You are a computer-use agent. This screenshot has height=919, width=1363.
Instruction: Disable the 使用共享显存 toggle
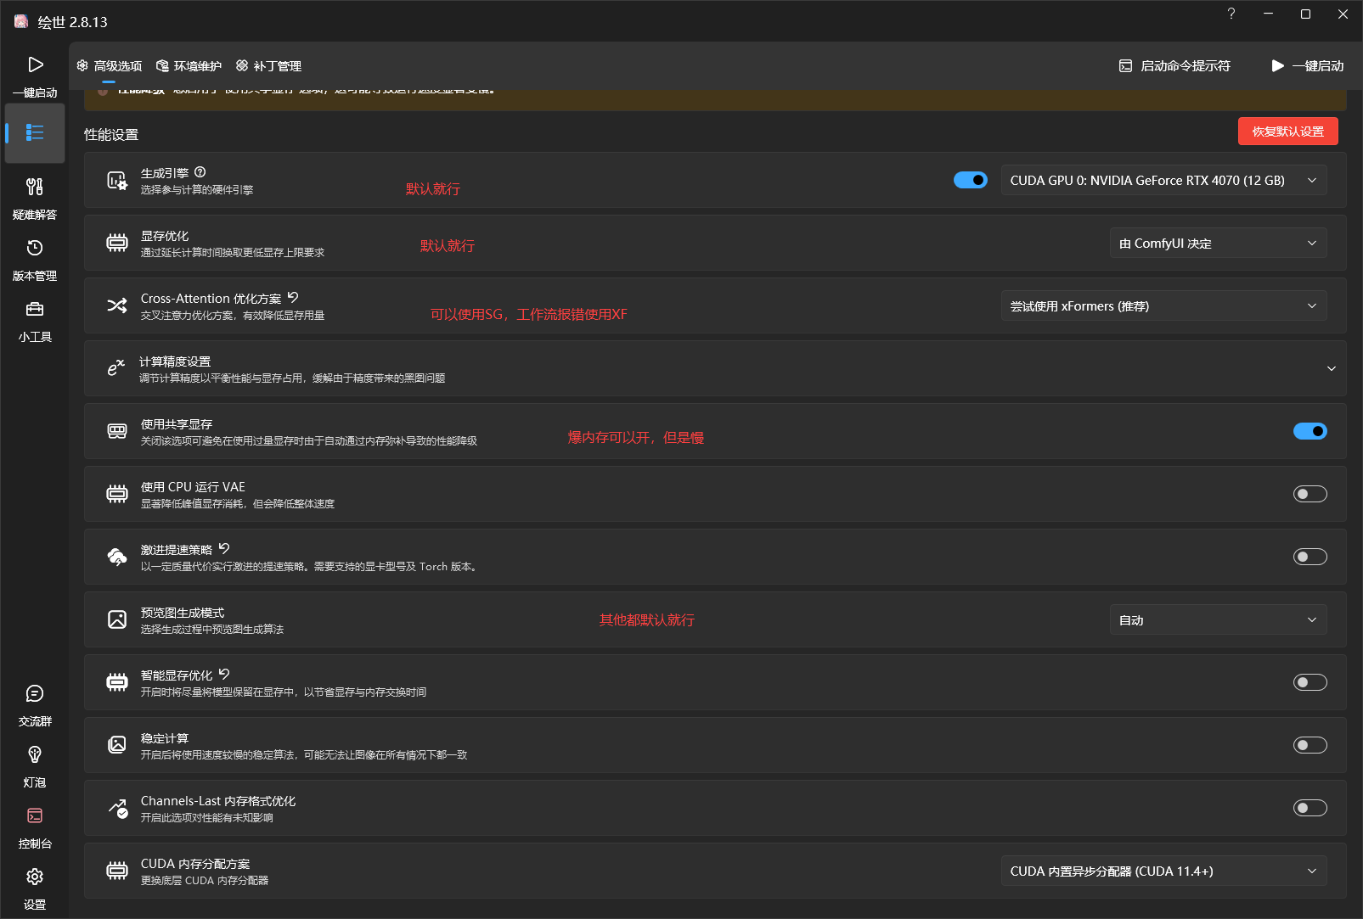point(1309,431)
